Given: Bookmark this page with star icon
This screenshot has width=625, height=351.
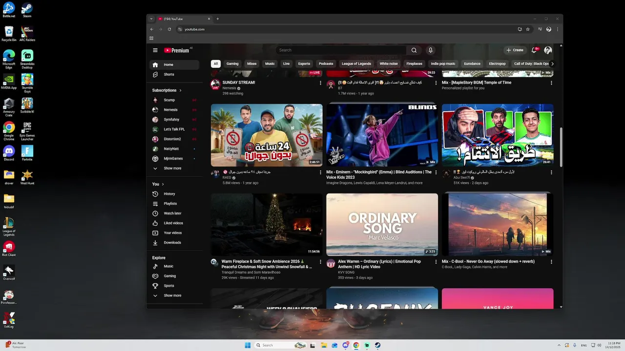Looking at the screenshot, I should click(528, 29).
